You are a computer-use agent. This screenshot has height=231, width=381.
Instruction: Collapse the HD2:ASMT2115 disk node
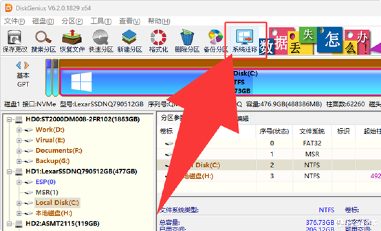(9, 224)
